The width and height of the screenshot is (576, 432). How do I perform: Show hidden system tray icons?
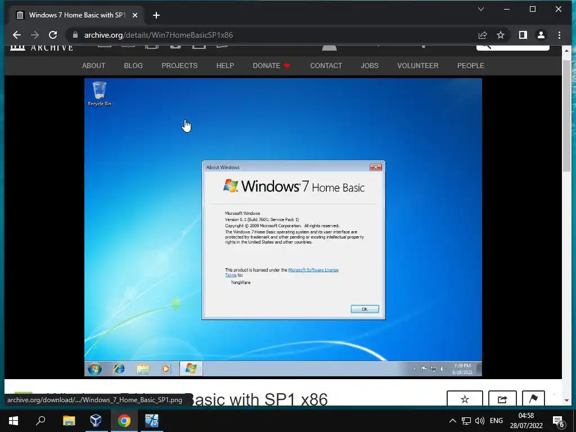(x=453, y=421)
